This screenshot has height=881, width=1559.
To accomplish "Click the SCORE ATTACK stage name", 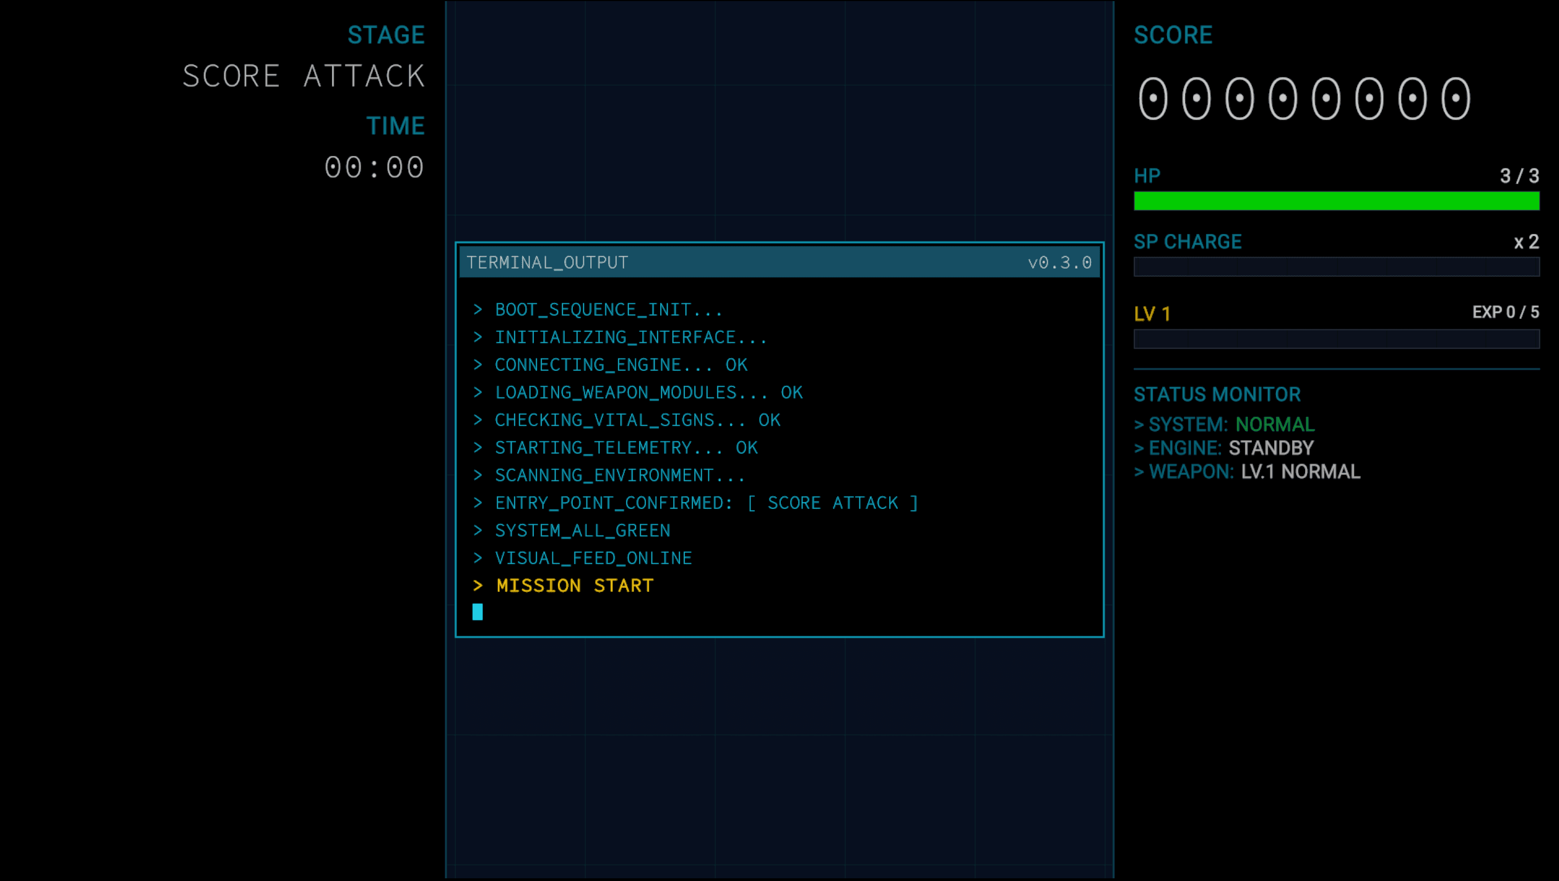I will coord(304,76).
